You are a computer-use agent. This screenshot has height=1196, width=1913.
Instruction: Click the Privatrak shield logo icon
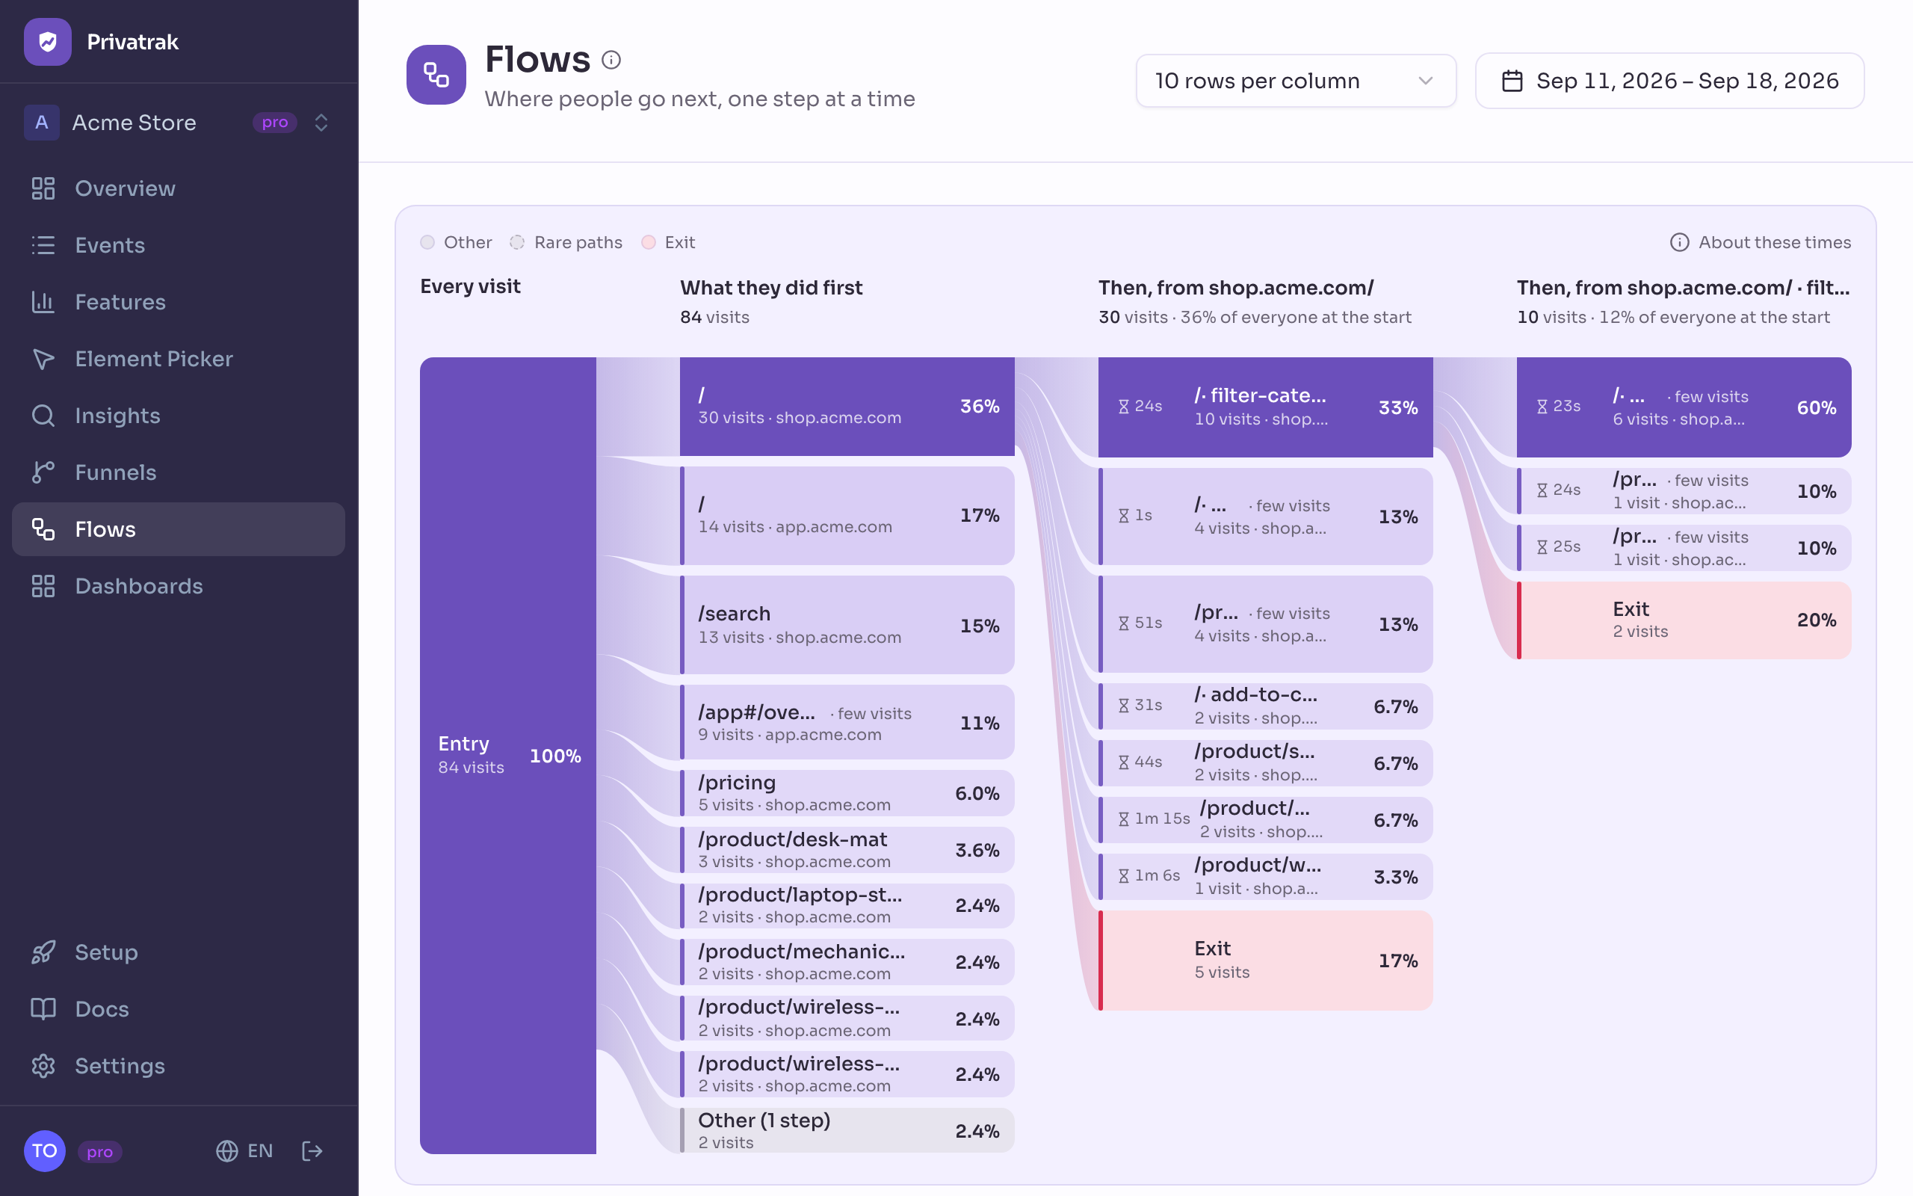pos(47,42)
